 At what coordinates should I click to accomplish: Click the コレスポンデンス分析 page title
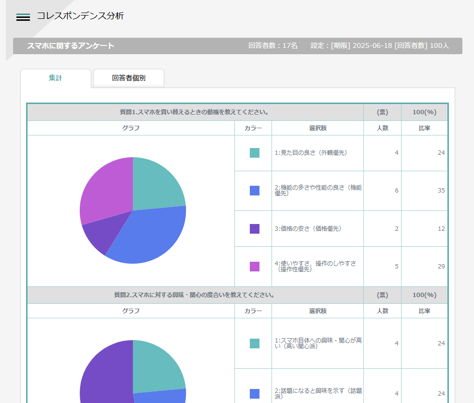click(x=80, y=16)
